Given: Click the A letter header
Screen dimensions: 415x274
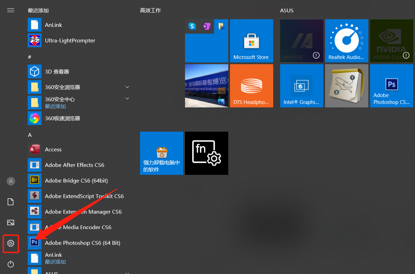Looking at the screenshot, I should [30, 135].
